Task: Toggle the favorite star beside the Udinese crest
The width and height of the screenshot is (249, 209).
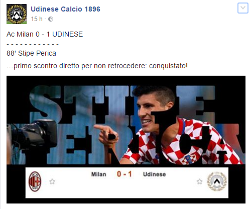Action: pos(199,181)
